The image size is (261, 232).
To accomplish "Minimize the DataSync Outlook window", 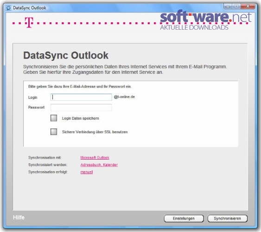I will tap(228, 6).
